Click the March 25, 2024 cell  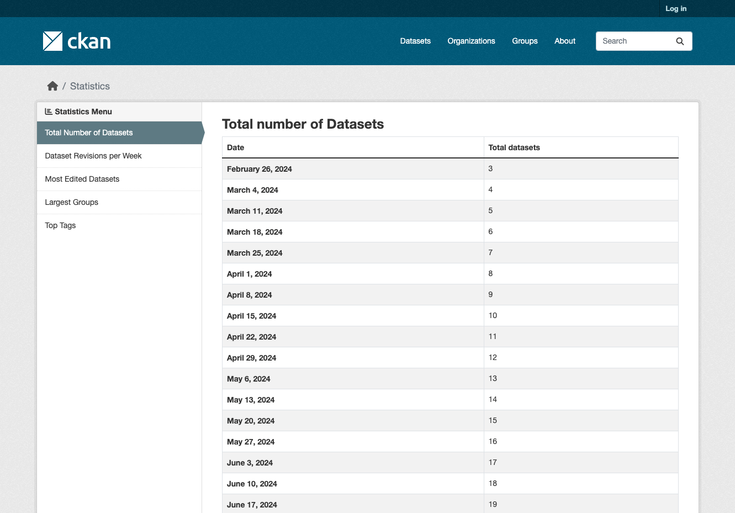(x=353, y=253)
